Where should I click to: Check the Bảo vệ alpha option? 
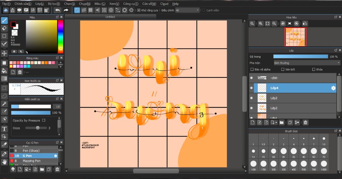pos(252,69)
